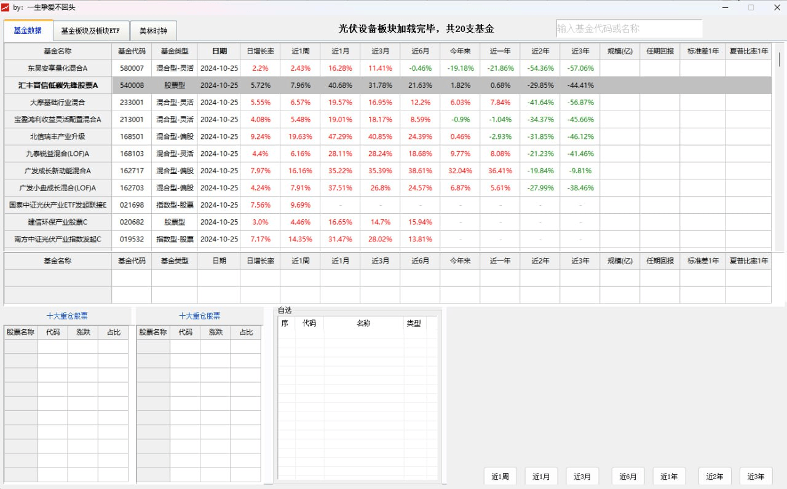This screenshot has height=489, width=787.
Task: Select fund 东吴安享量化混合A
Action: click(58, 68)
